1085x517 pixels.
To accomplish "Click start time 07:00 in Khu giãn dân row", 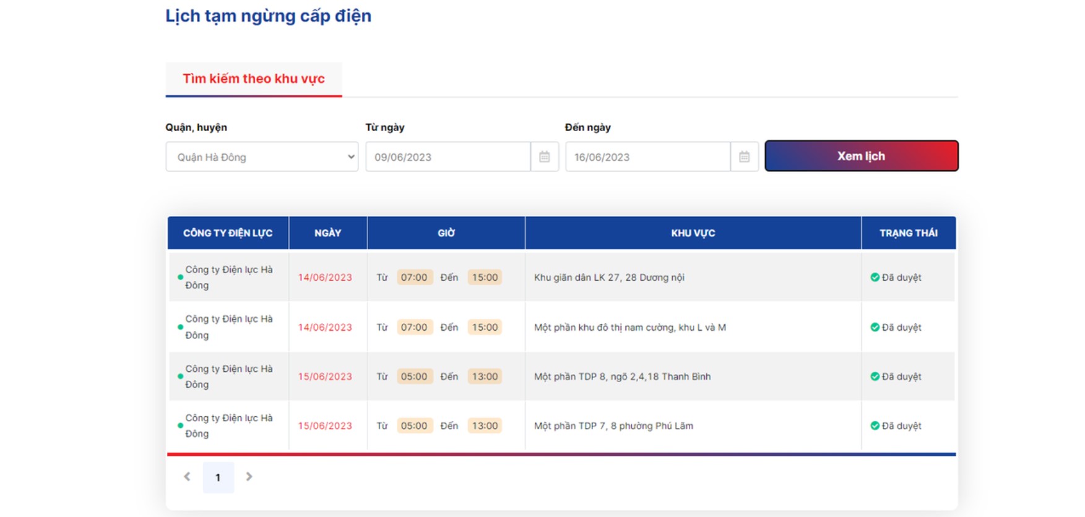I will coord(414,278).
